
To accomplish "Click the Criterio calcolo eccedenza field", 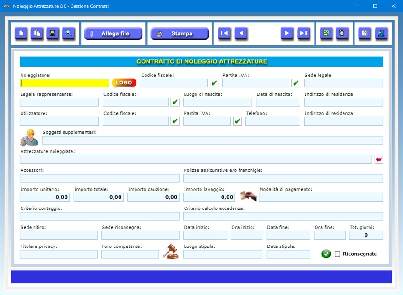I will point(283,216).
